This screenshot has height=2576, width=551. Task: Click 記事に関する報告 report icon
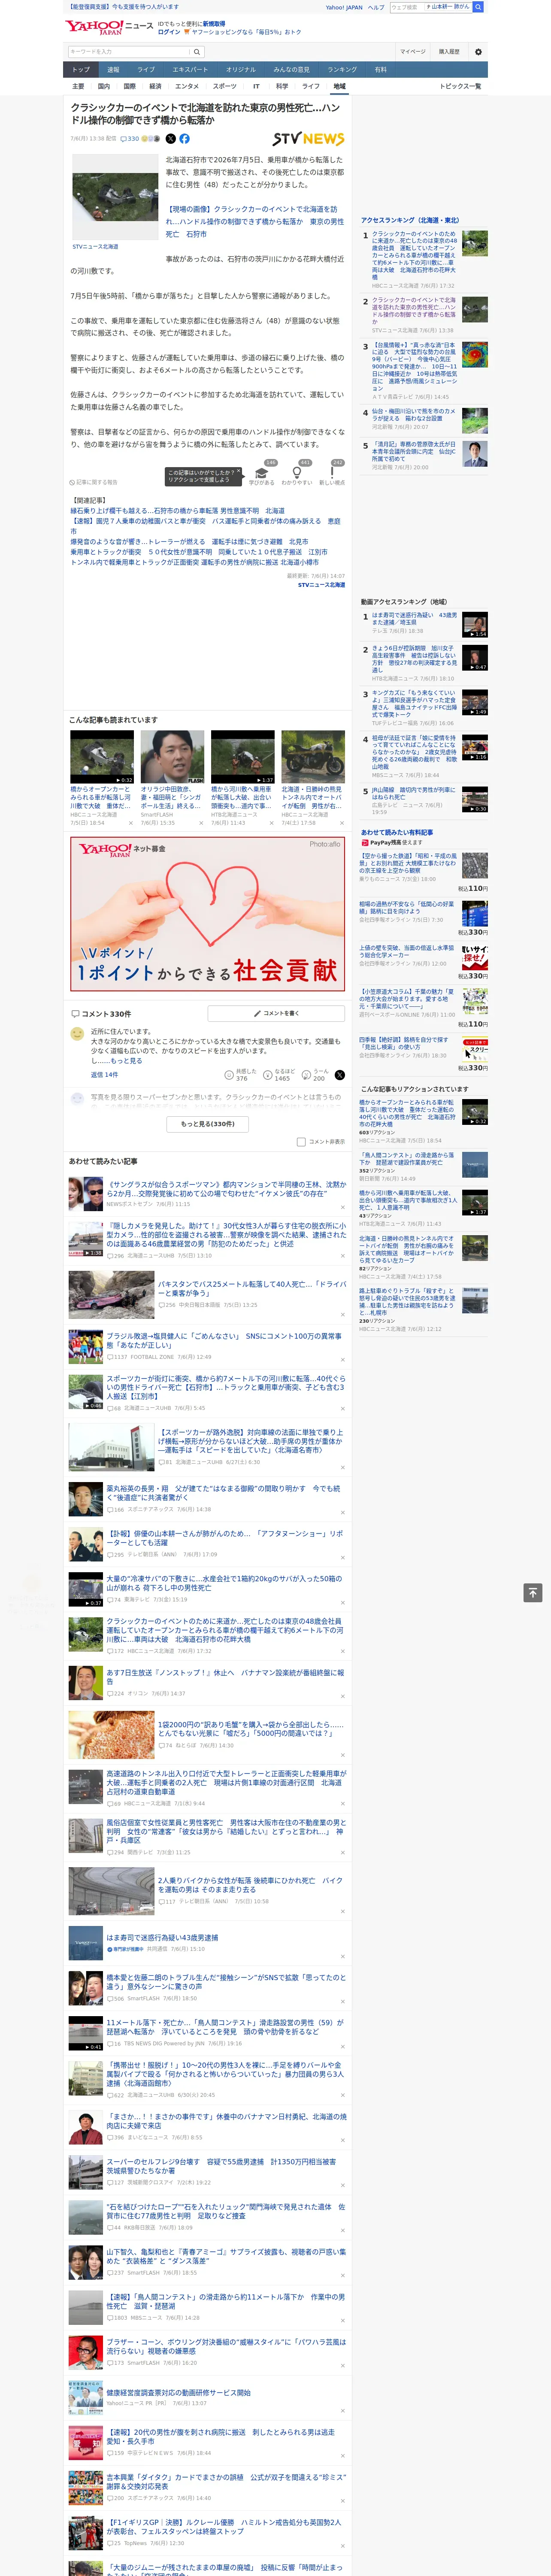tap(93, 483)
